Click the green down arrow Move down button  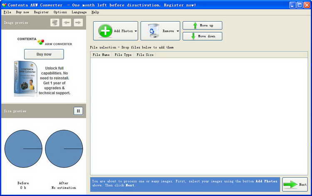(x=202, y=37)
